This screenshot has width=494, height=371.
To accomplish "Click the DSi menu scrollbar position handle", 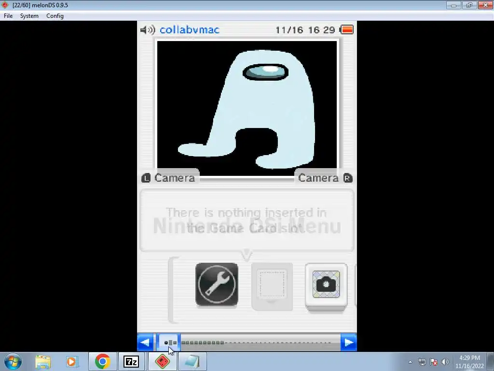I will tap(169, 342).
